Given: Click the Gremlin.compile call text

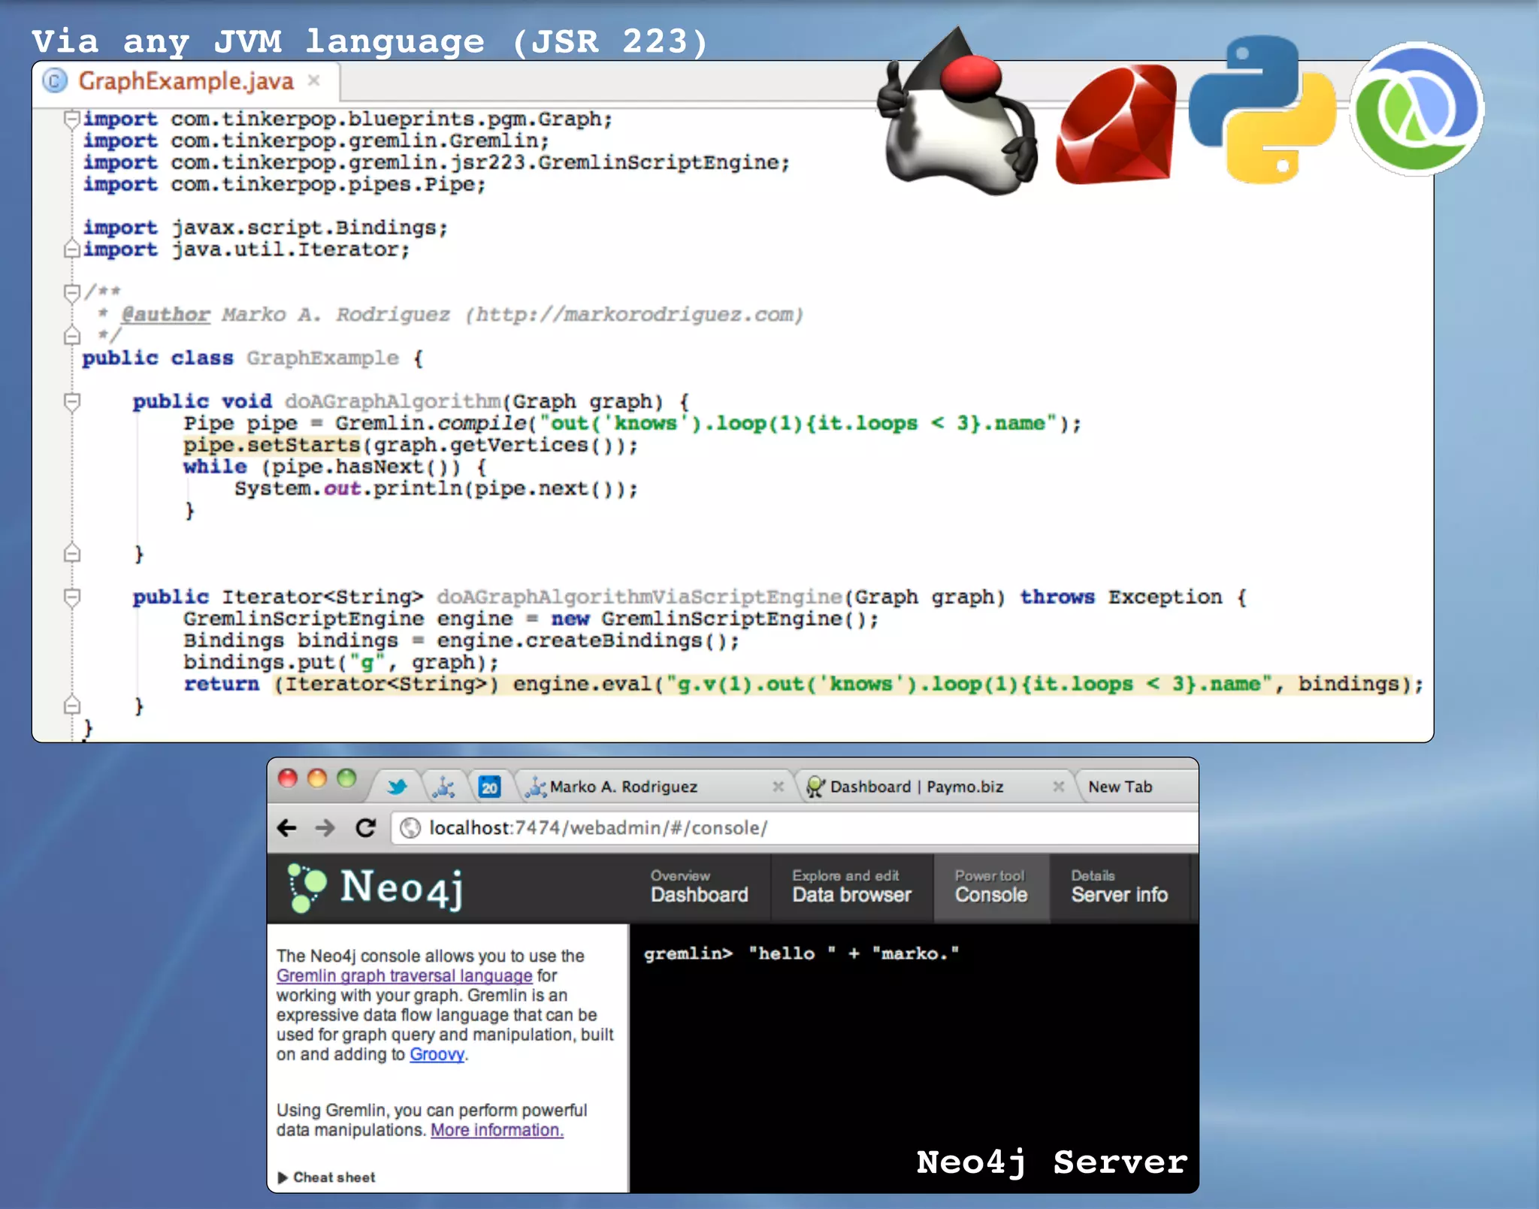Looking at the screenshot, I should 431,423.
